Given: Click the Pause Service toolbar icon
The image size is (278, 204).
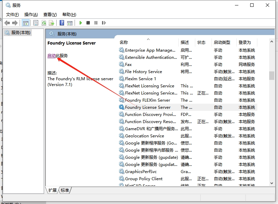Looking at the screenshot, I should click(x=96, y=23).
